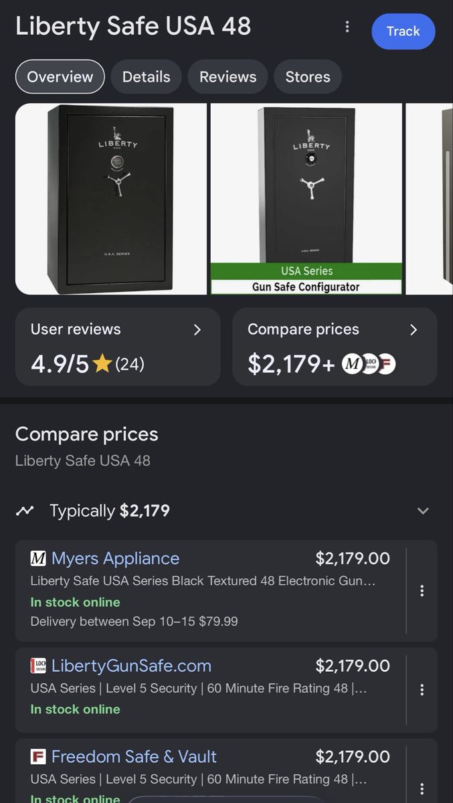453x803 pixels.
Task: Expand the Typically $2,179 price section
Action: [423, 511]
